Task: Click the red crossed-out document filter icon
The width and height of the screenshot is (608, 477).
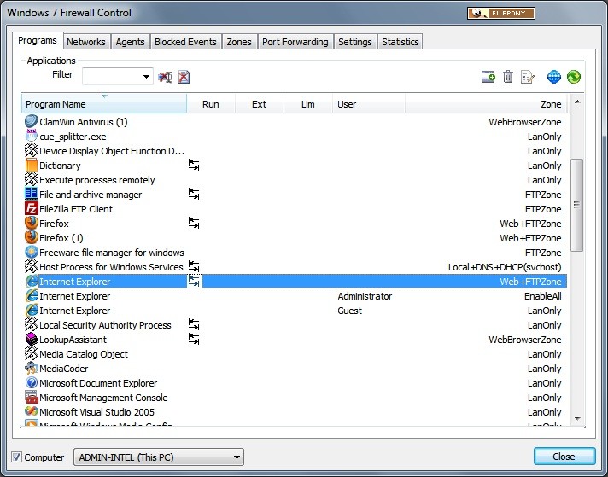Action: click(x=184, y=77)
